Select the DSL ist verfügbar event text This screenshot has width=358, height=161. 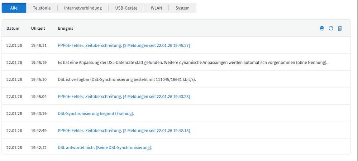tap(127, 79)
